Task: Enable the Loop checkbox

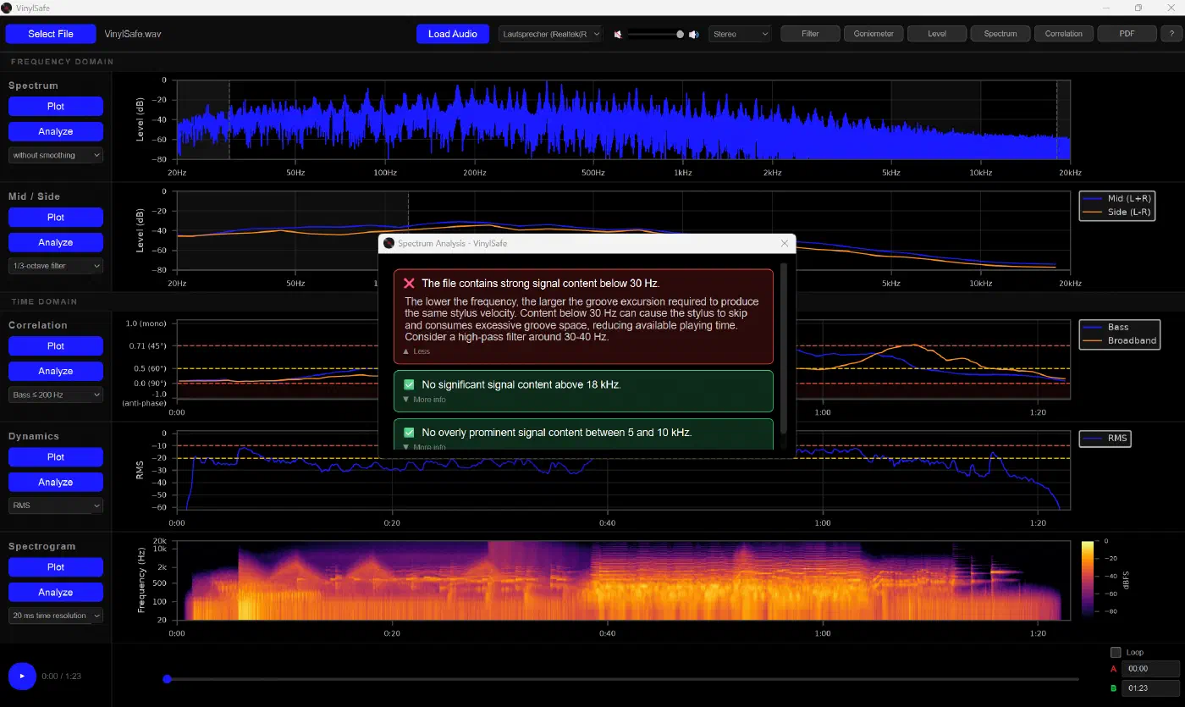Action: click(x=1116, y=652)
